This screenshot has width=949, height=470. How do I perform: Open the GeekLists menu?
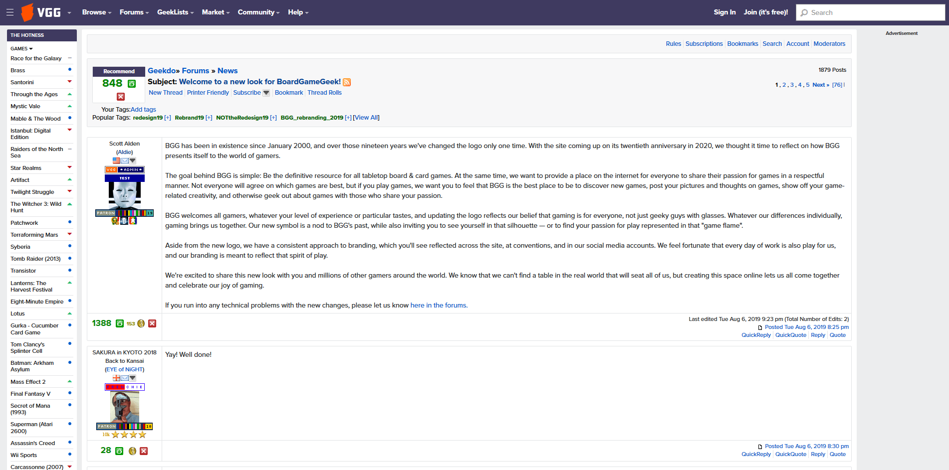[175, 12]
